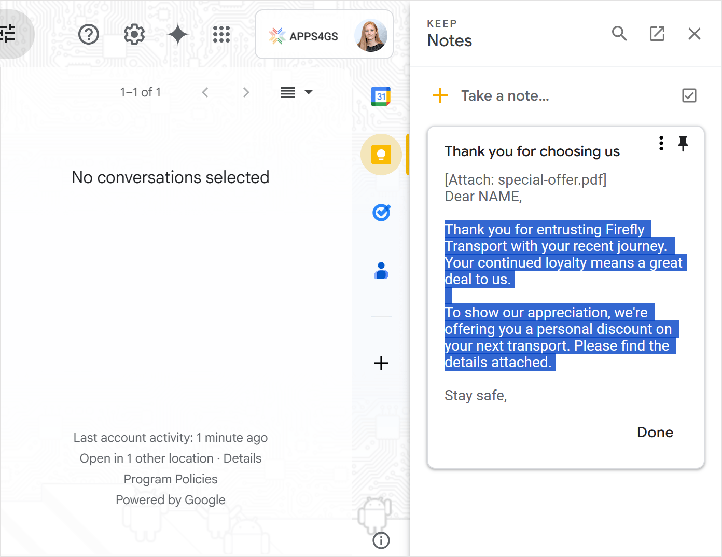Open the account avatar photo

[x=371, y=35]
